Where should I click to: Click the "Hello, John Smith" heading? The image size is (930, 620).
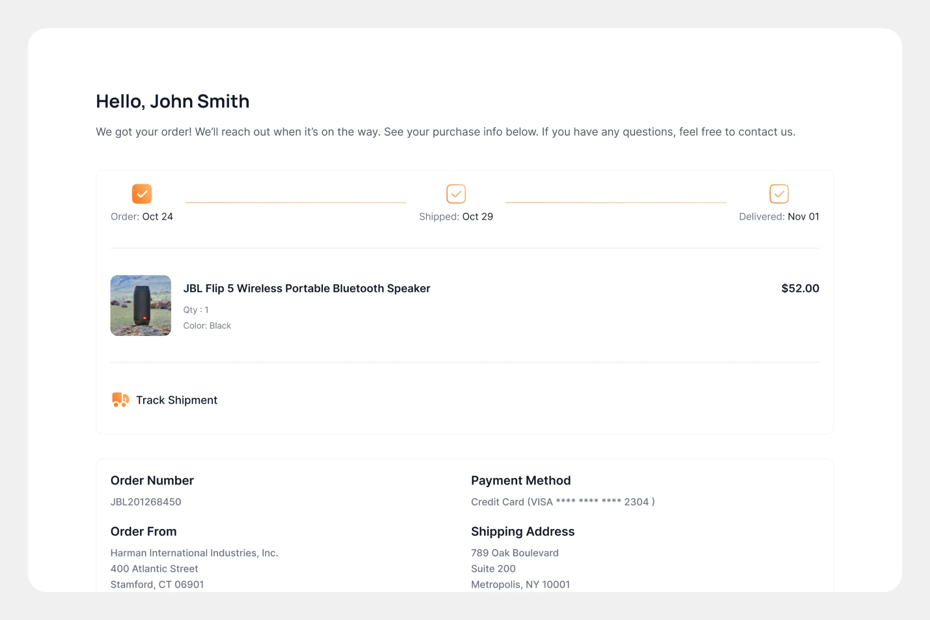point(173,101)
